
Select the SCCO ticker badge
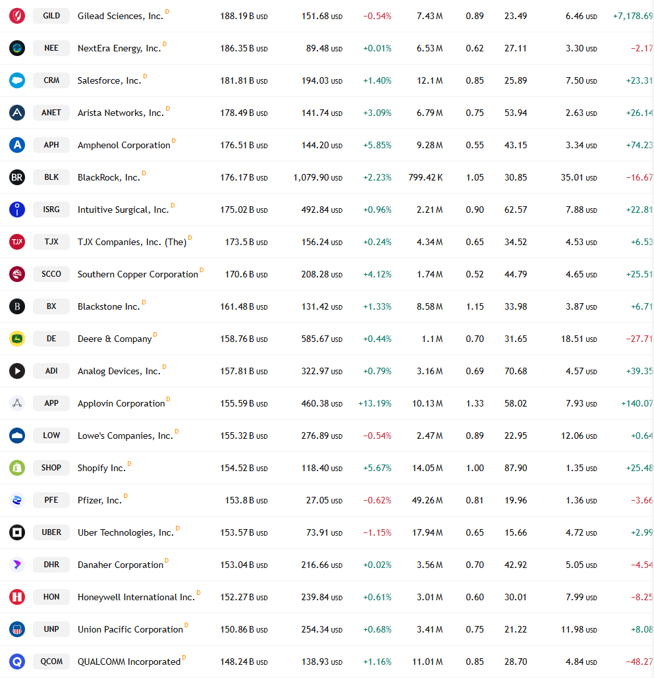click(x=51, y=274)
